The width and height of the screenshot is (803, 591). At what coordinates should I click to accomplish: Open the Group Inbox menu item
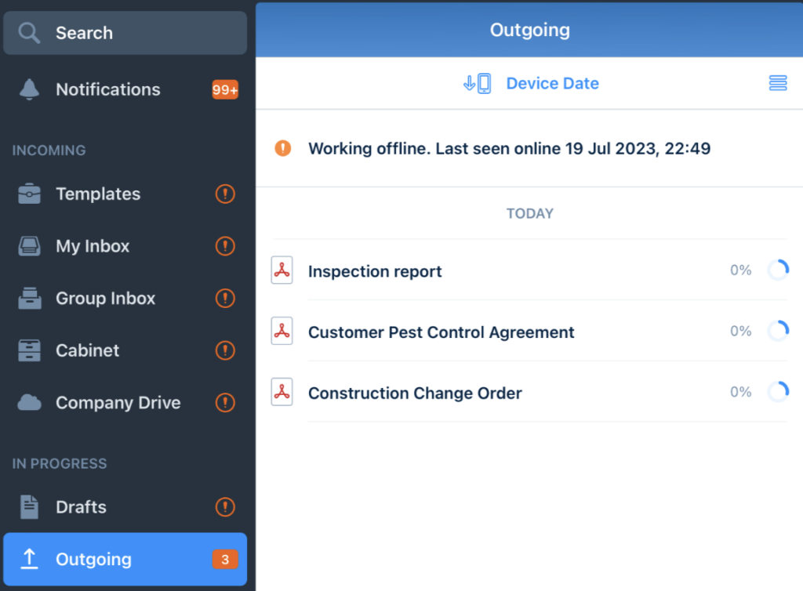pos(105,299)
